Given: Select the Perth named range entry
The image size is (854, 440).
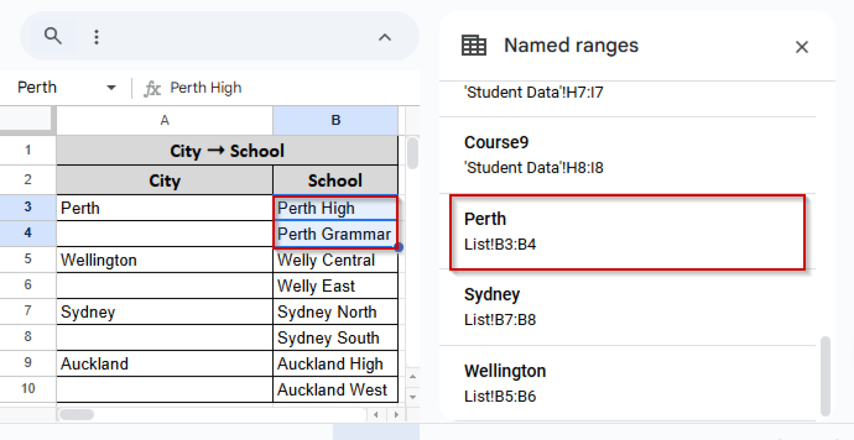Looking at the screenshot, I should click(627, 232).
